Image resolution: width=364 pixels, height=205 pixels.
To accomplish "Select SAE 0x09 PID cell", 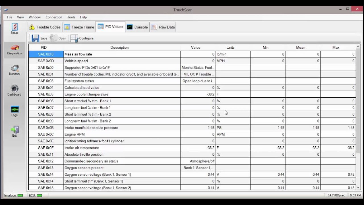I will 46,121.
